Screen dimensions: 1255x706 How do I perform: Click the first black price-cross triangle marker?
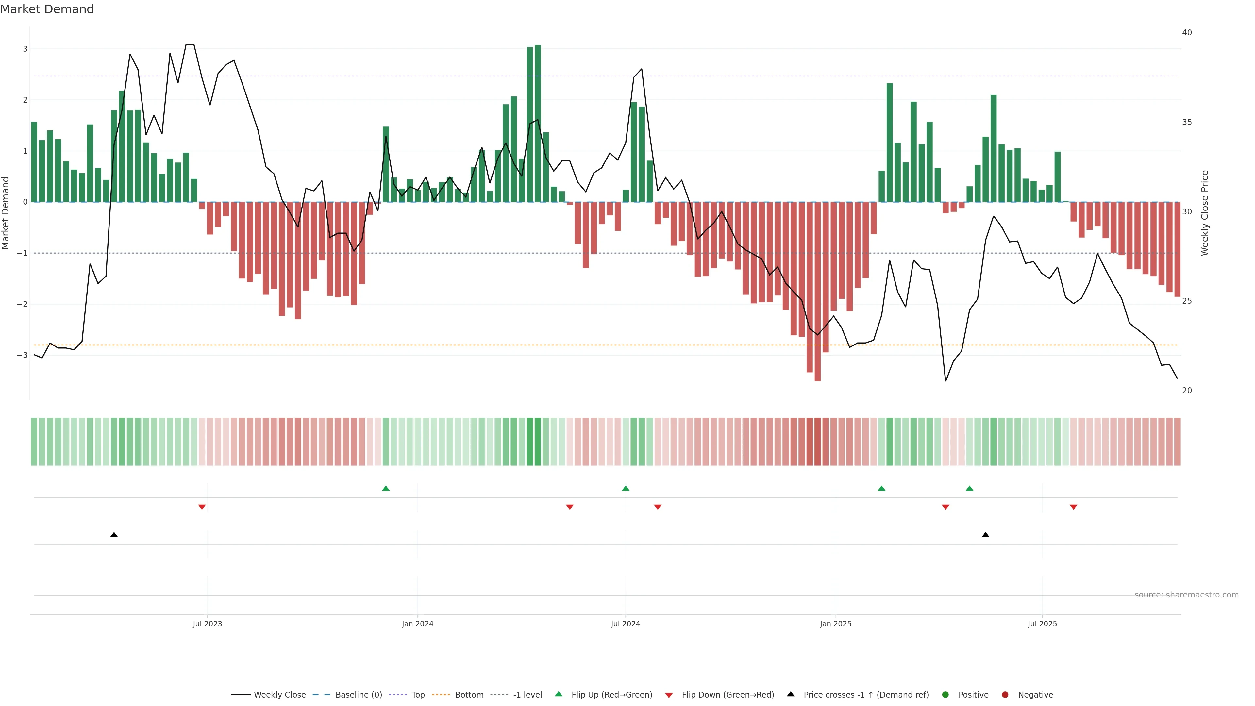(x=114, y=535)
